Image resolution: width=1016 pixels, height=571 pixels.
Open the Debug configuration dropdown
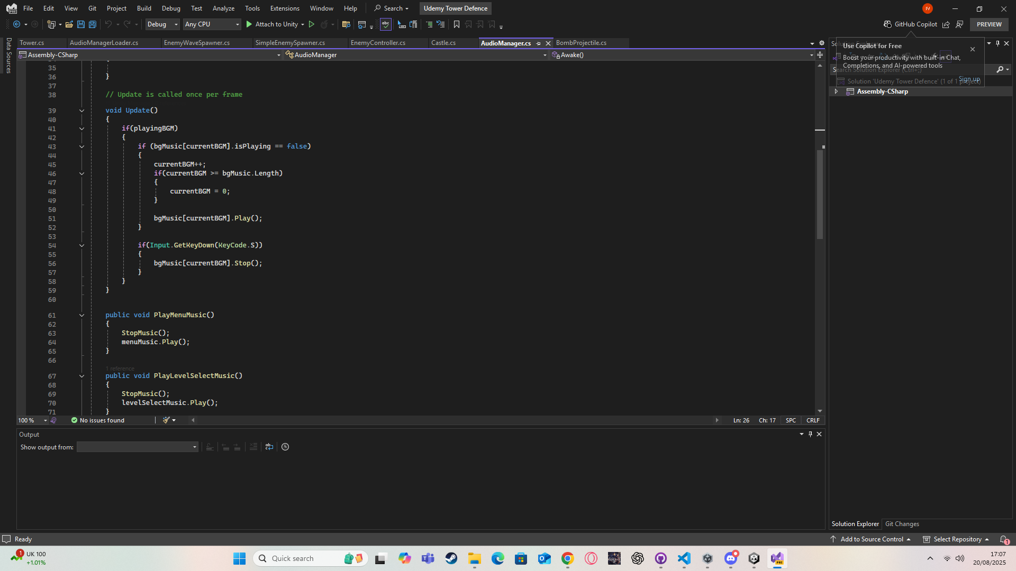pos(162,24)
